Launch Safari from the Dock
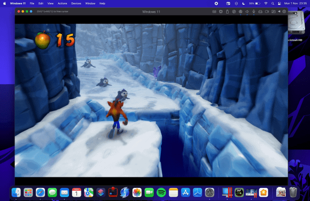 40,192
